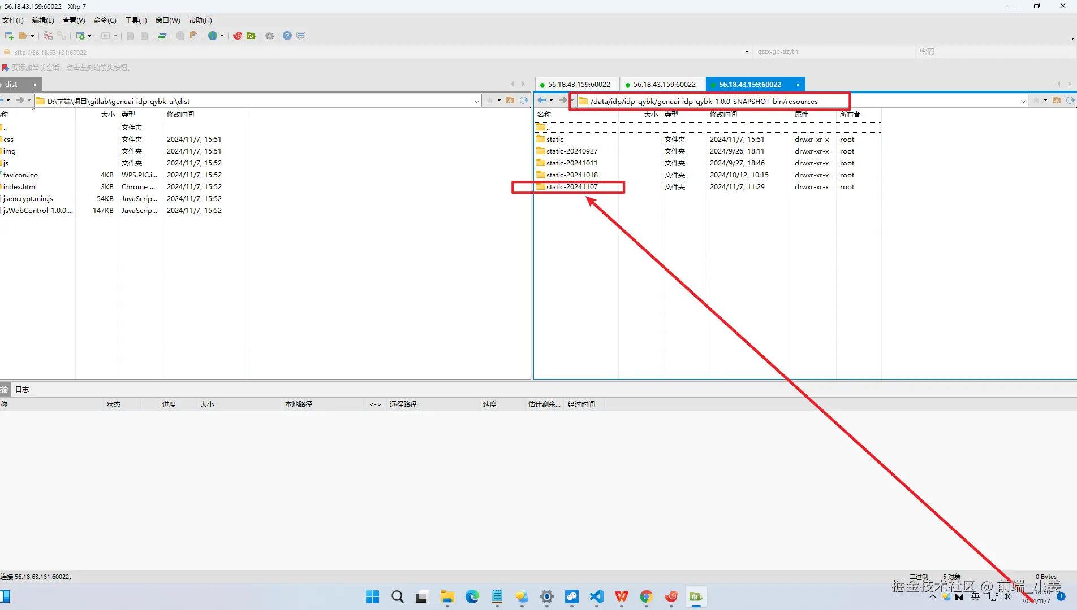Open the 命令(C) menu

pos(105,20)
